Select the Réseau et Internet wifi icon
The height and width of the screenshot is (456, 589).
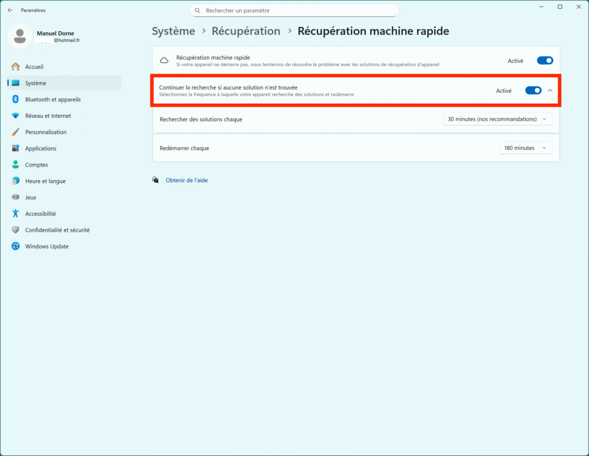pos(16,116)
